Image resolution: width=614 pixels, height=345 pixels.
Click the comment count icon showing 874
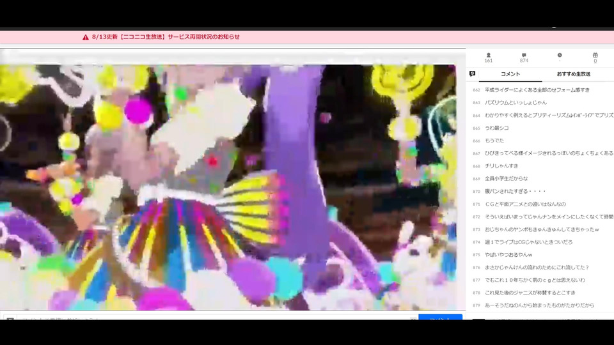[x=524, y=55]
